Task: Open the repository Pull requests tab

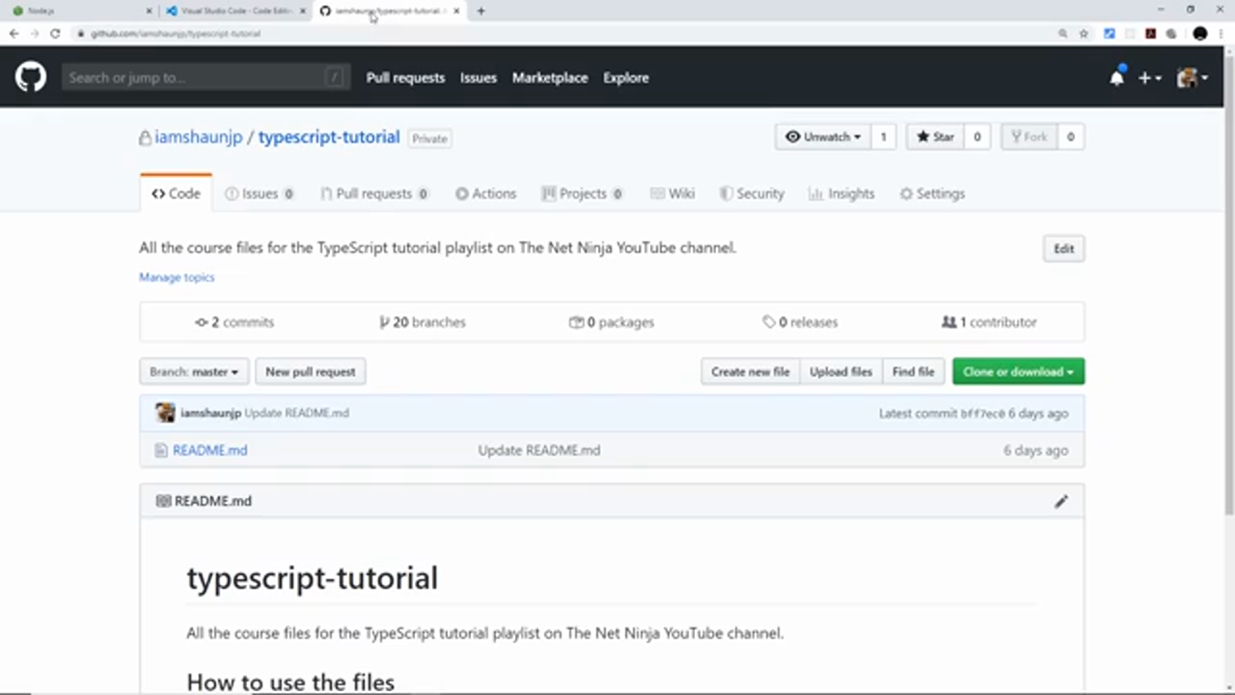Action: tap(374, 193)
